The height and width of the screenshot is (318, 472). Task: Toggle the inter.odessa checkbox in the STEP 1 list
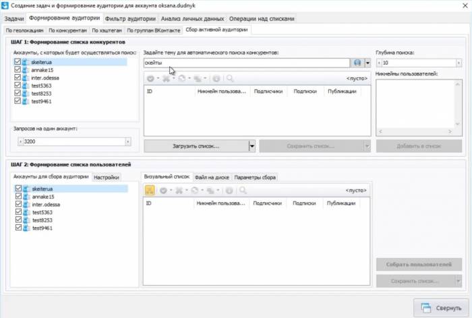[x=18, y=77]
